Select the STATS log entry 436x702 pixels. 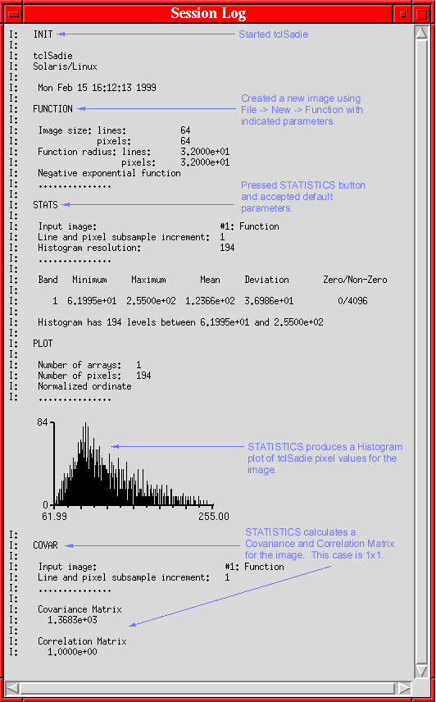pos(46,205)
